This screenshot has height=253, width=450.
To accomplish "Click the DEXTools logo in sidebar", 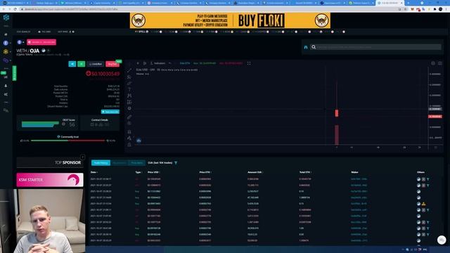I will (6, 18).
